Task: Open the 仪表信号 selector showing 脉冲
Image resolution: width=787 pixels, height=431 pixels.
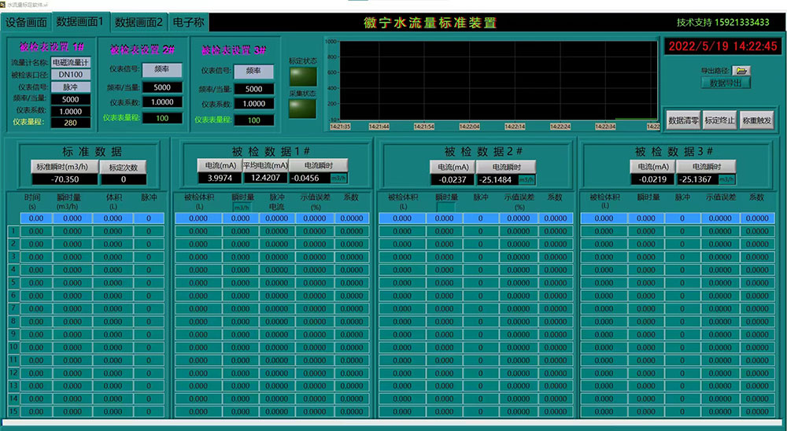Action: (x=71, y=87)
